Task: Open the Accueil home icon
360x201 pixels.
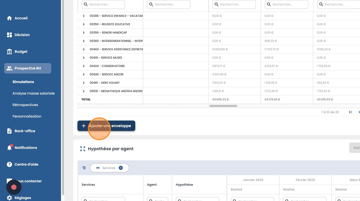Action: click(9, 18)
